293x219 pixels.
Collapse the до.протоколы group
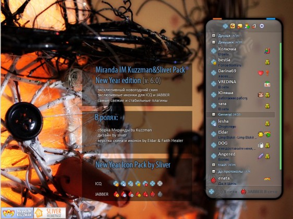pos(213,171)
